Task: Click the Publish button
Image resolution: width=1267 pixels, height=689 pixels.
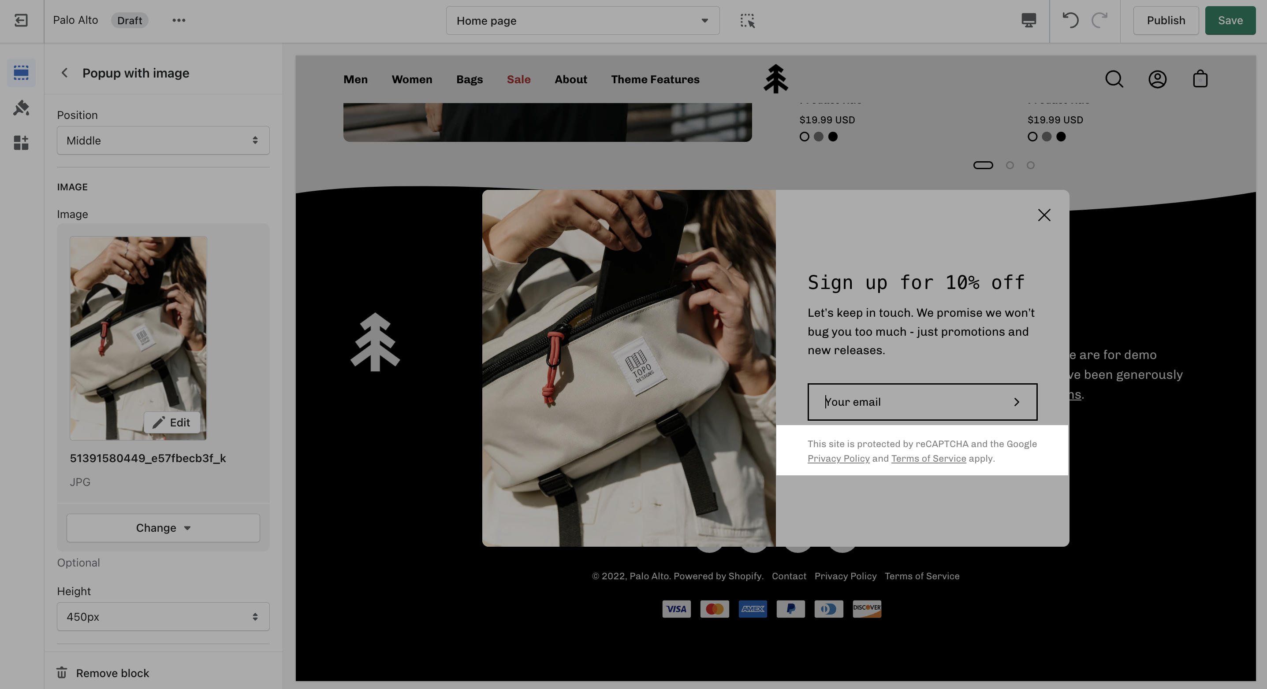Action: click(x=1166, y=20)
